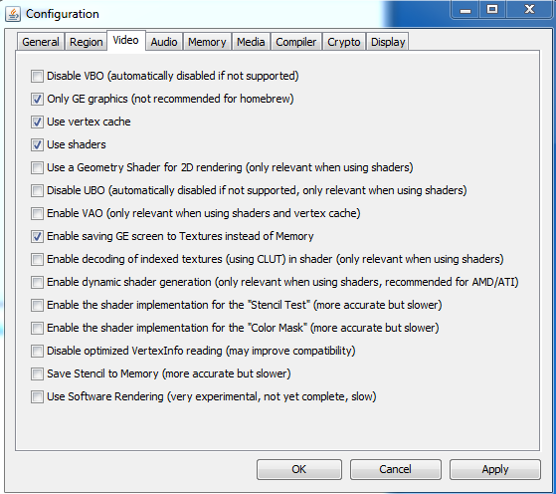The width and height of the screenshot is (556, 494).
Task: Go to the Display tab
Action: (388, 42)
